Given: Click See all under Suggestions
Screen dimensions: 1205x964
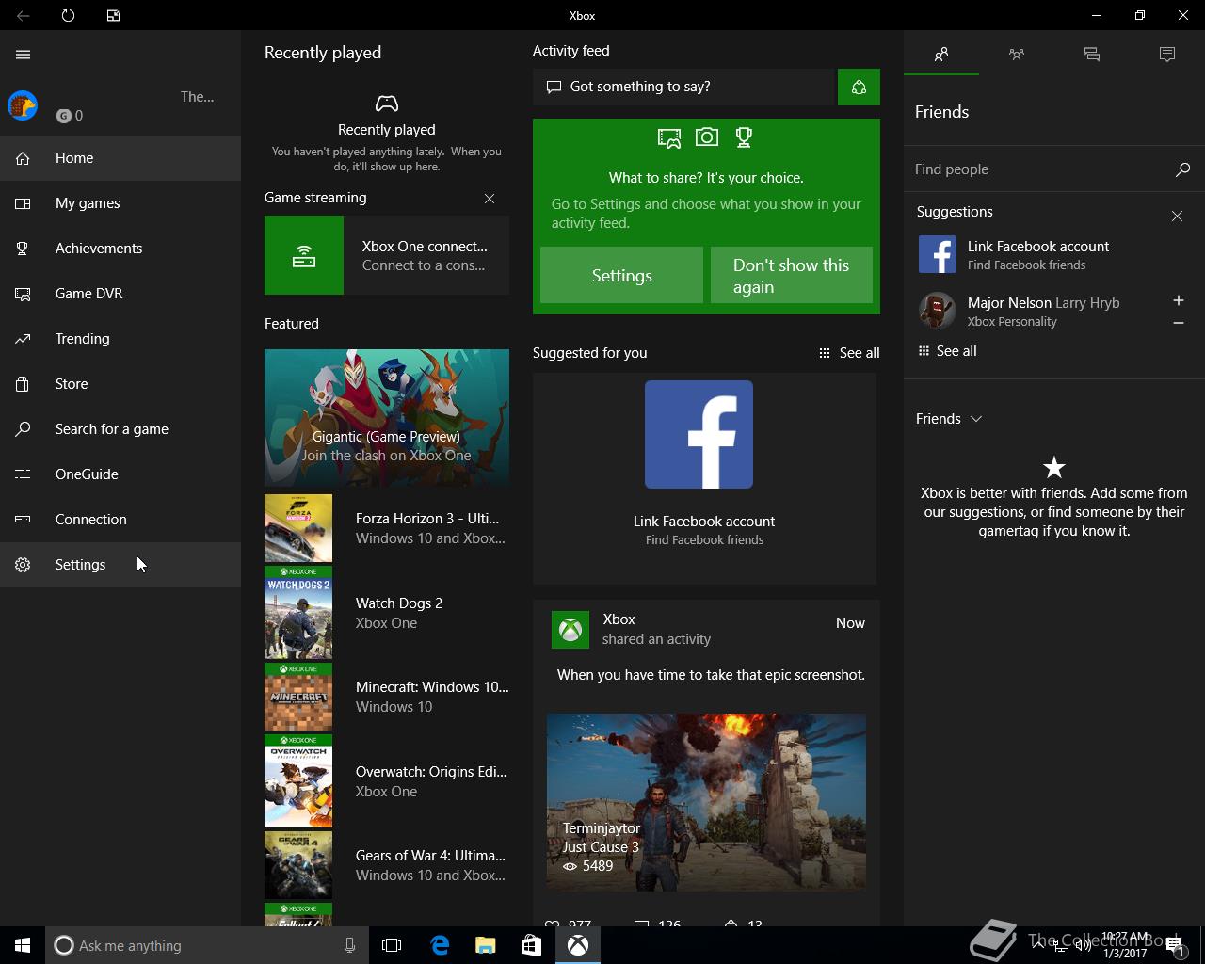Looking at the screenshot, I should pyautogui.click(x=947, y=351).
